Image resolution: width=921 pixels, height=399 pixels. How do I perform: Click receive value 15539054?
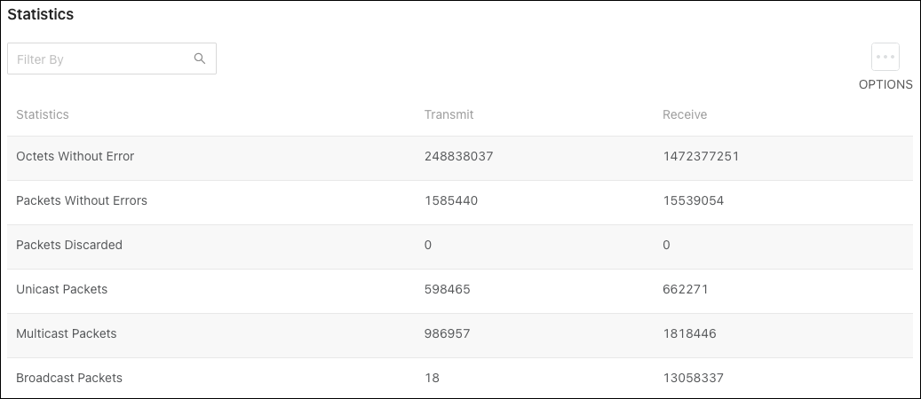coord(693,200)
